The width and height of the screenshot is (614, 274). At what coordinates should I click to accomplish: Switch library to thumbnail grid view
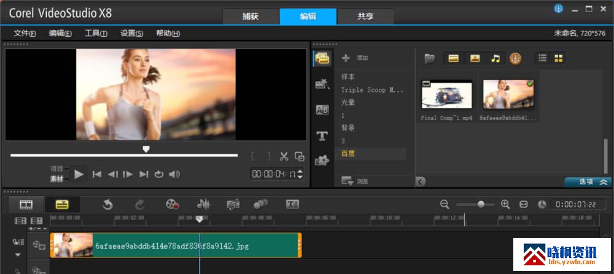pos(558,58)
